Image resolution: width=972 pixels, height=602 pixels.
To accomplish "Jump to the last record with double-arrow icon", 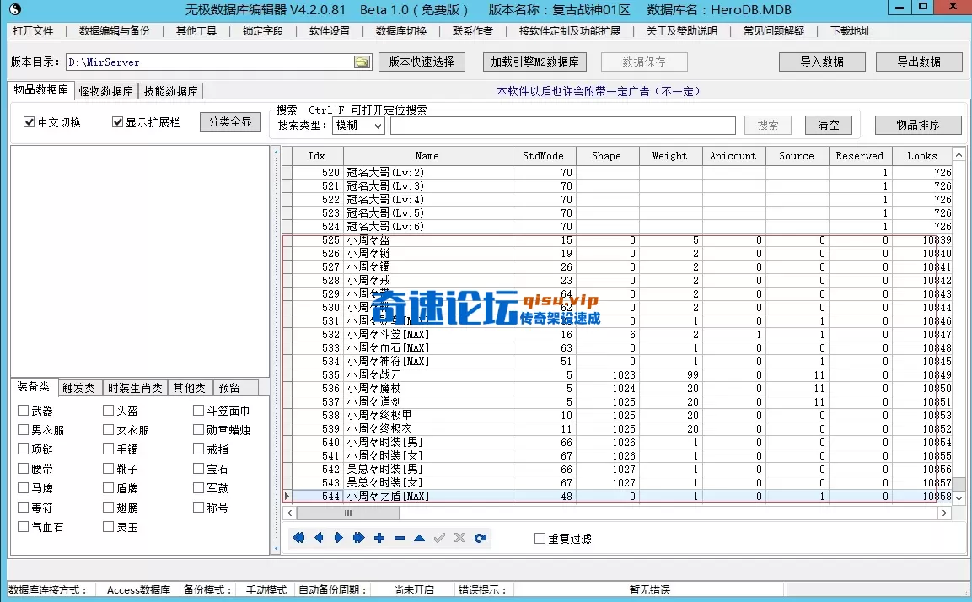I will pyautogui.click(x=359, y=537).
